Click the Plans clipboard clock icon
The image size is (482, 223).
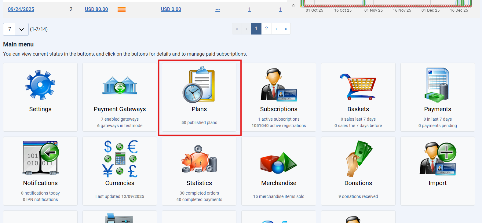pyautogui.click(x=199, y=85)
